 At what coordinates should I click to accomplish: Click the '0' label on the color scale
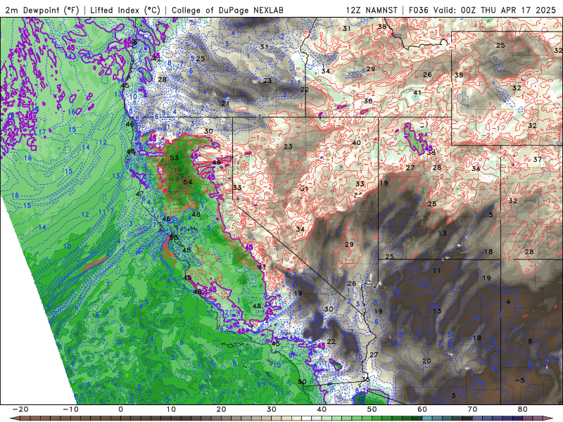120,409
